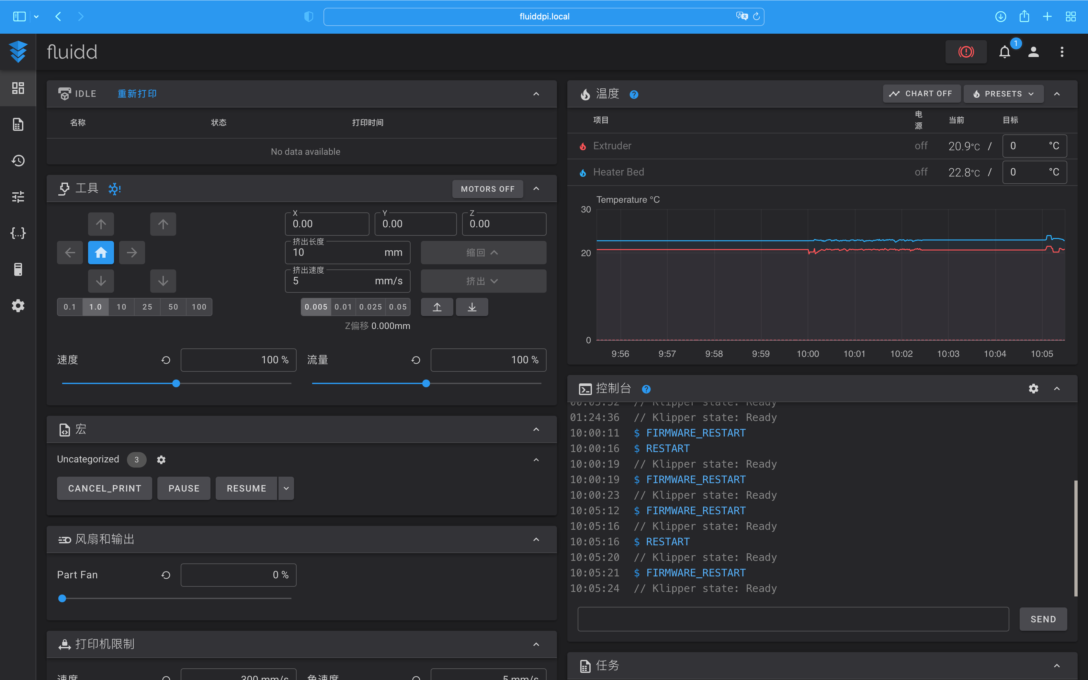
Task: Open print history in sidebar
Action: (x=18, y=161)
